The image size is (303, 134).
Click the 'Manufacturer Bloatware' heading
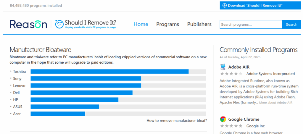coord(40,50)
